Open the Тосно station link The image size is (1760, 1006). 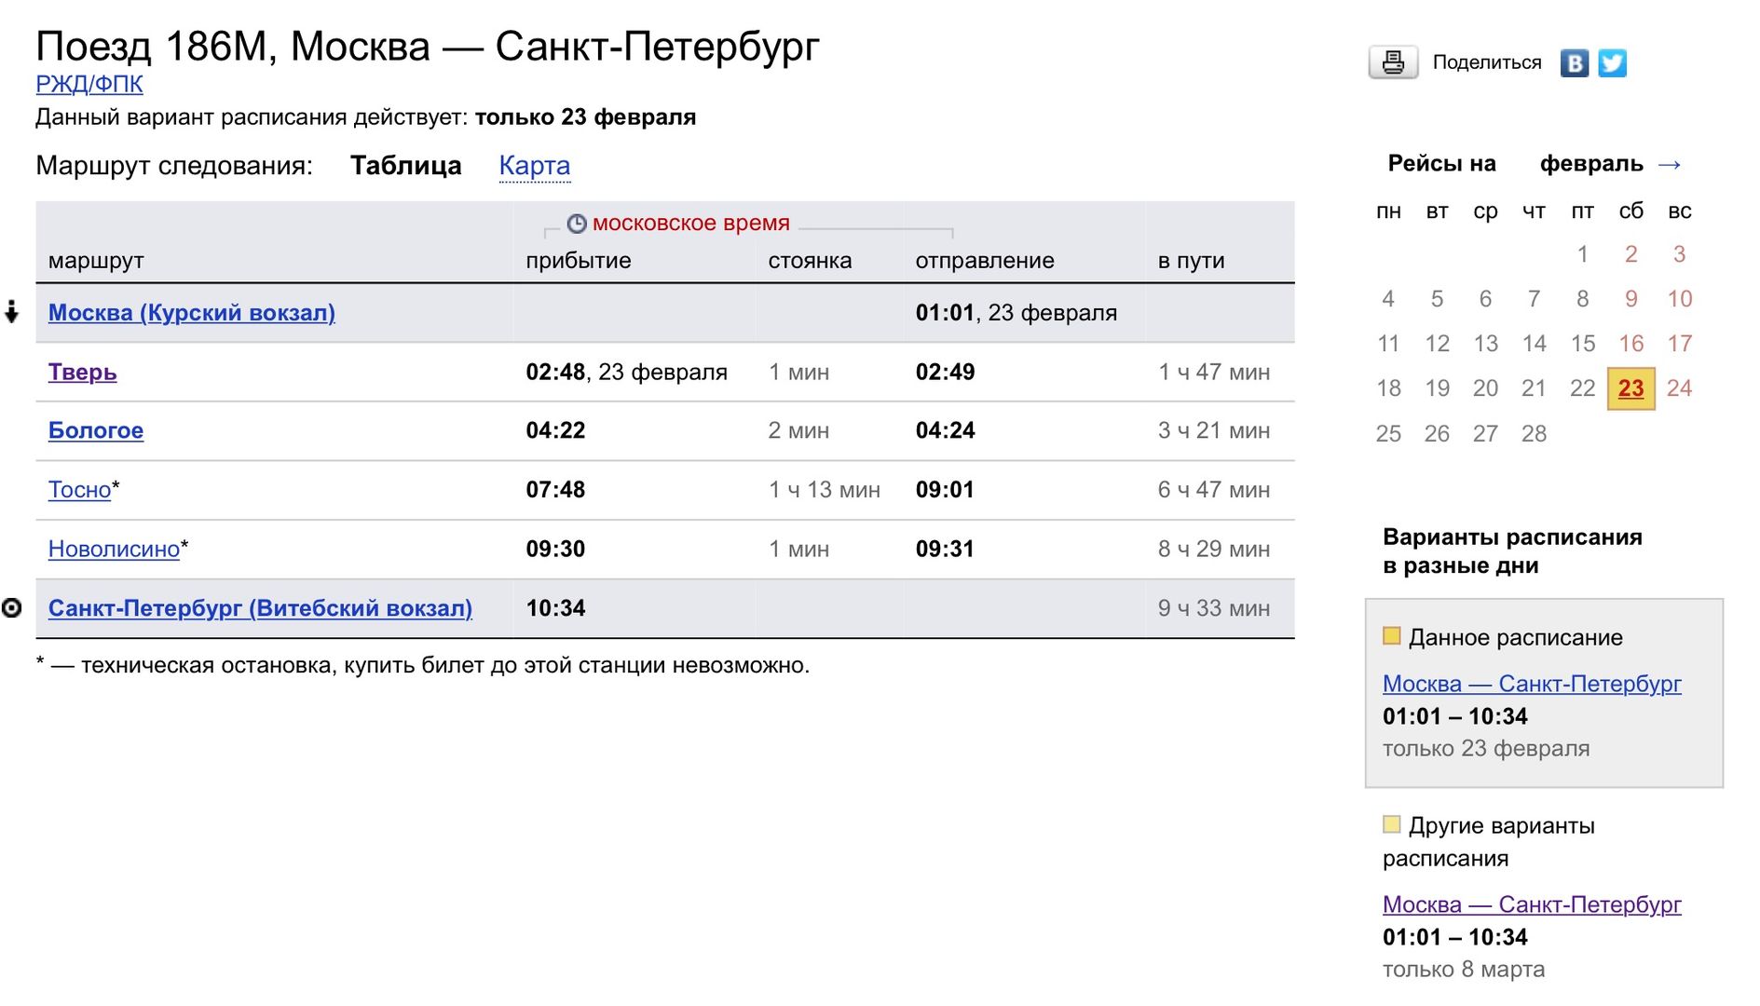coord(79,490)
